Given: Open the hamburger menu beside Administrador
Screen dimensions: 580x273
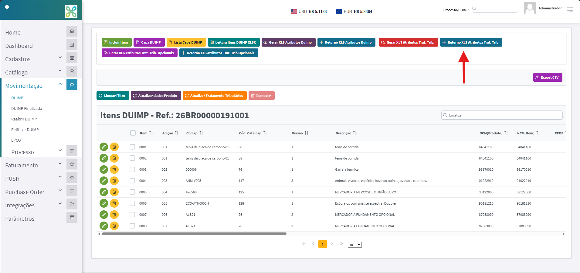Looking at the screenshot, I should pos(570,10).
